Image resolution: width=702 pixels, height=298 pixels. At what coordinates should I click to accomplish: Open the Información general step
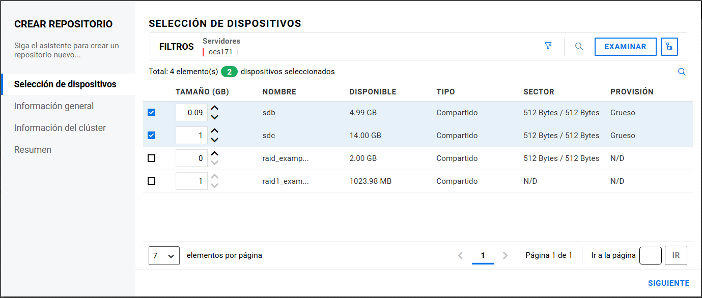click(x=54, y=106)
